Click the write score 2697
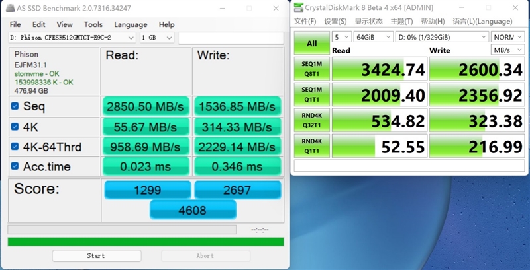530x270 pixels. coord(237,190)
